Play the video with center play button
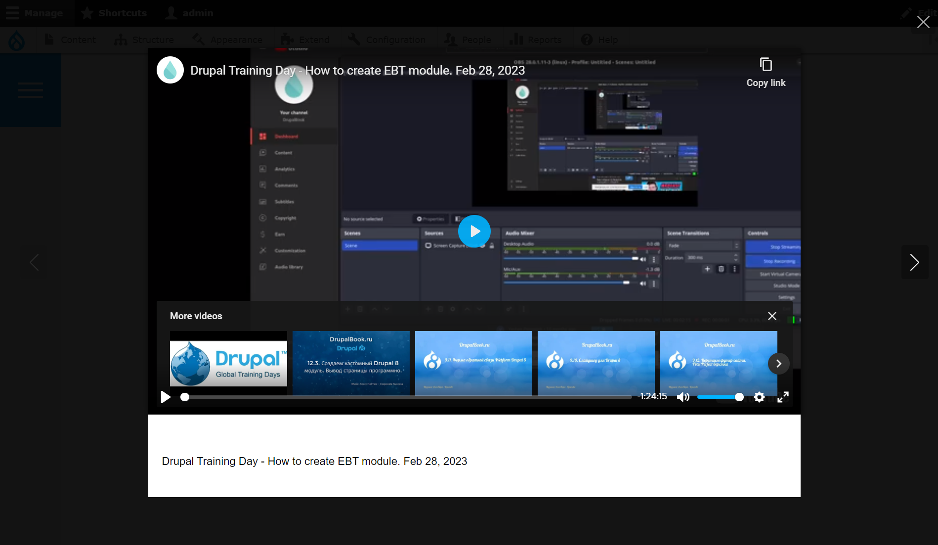The width and height of the screenshot is (938, 545). [474, 231]
